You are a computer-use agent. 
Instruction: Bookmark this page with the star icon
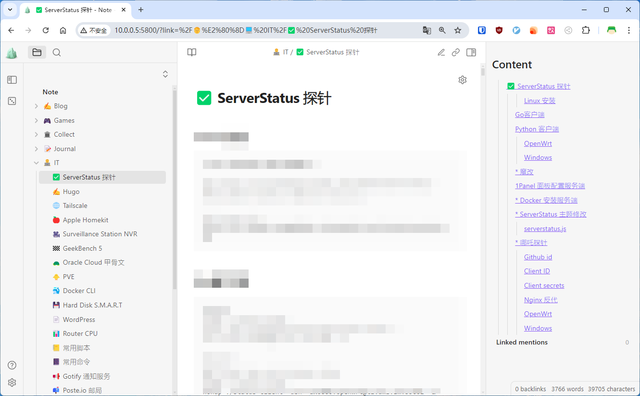point(458,30)
